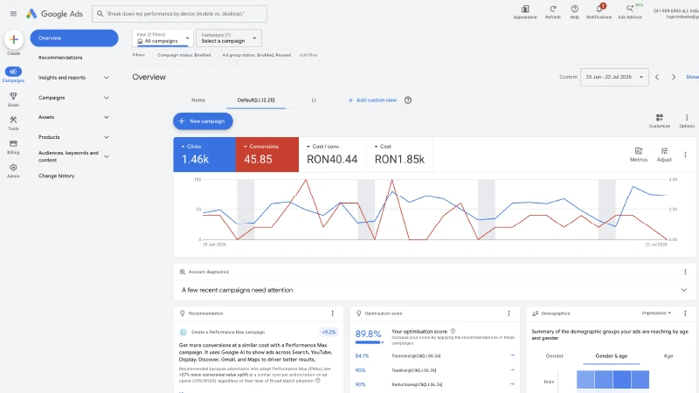Viewport: 699px width, 393px height.
Task: Click in the search query field
Action: click(180, 14)
